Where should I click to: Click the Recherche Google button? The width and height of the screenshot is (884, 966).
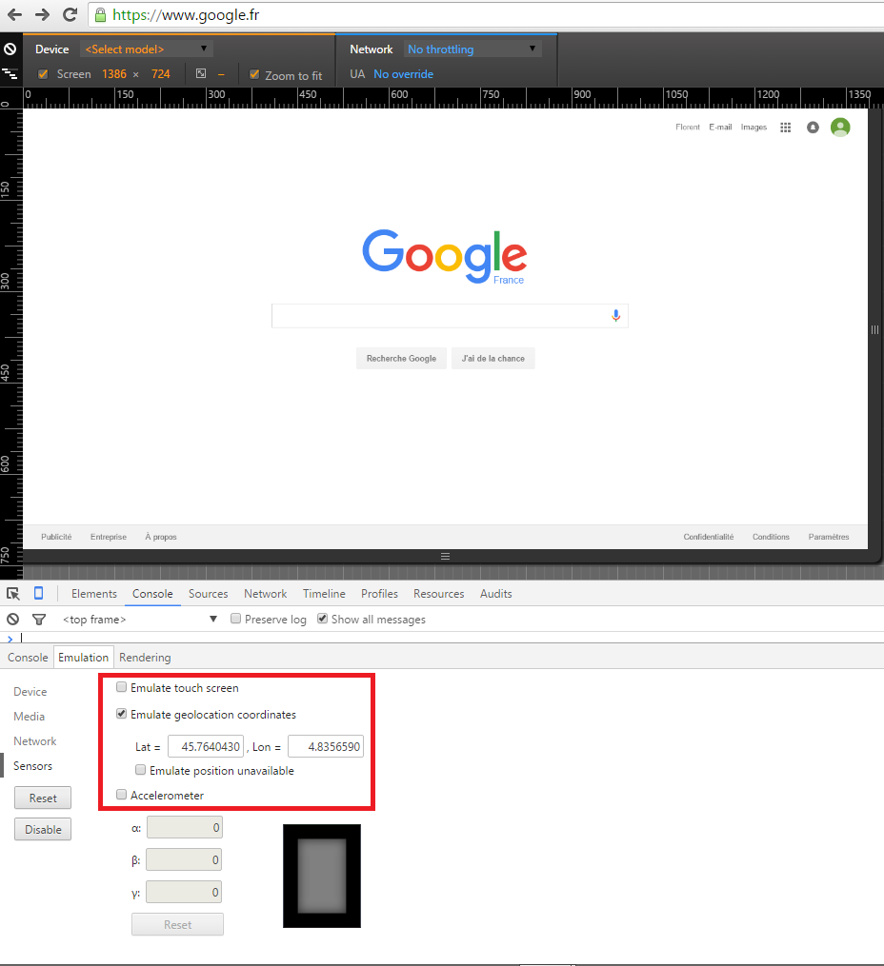(x=401, y=359)
